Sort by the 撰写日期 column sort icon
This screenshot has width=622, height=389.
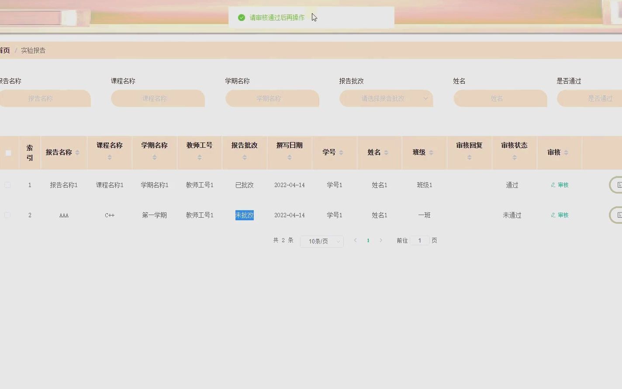290,157
